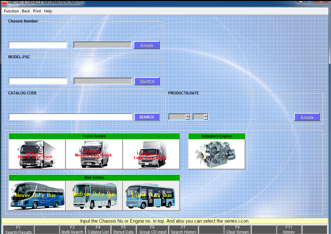Image resolution: width=331 pixels, height=234 pixels.
Task: Choose the Heavy Duty Bus image
Action: click(37, 196)
